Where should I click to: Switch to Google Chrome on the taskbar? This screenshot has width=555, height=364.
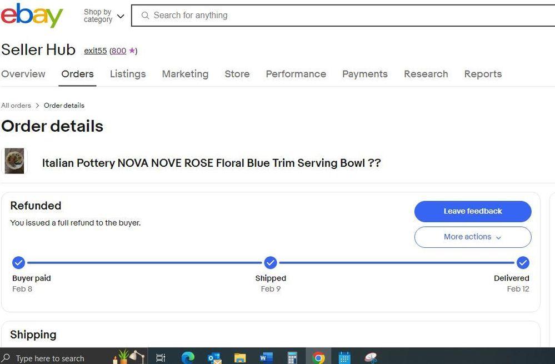coord(318,358)
